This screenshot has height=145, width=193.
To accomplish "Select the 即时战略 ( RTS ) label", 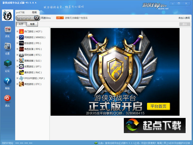I will pos(33,55).
